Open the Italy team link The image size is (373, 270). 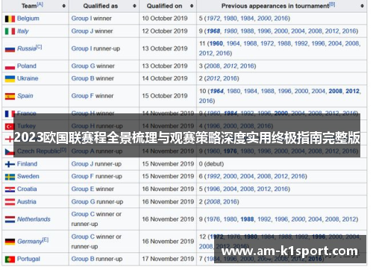click(23, 31)
